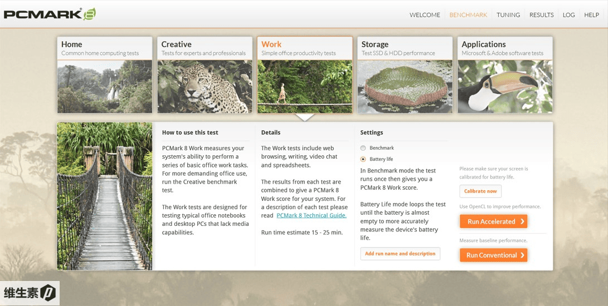Switch to the Home benchmark tab
This screenshot has height=306, width=608.
(104, 48)
